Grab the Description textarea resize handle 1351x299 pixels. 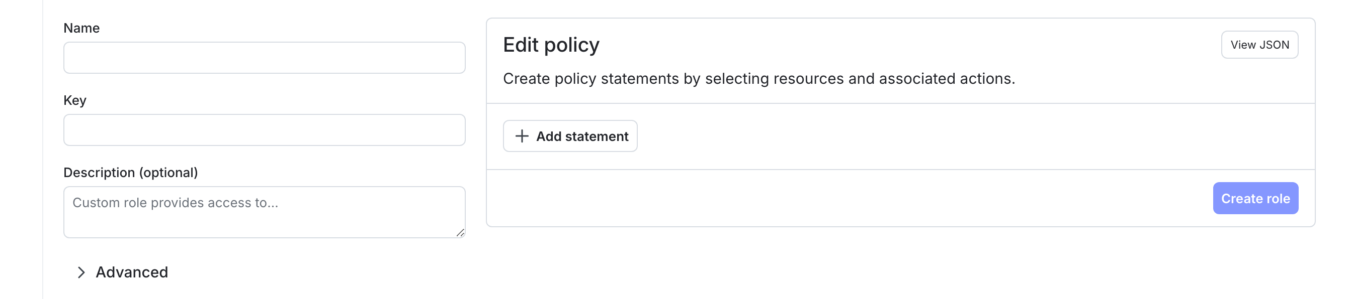pyautogui.click(x=460, y=233)
